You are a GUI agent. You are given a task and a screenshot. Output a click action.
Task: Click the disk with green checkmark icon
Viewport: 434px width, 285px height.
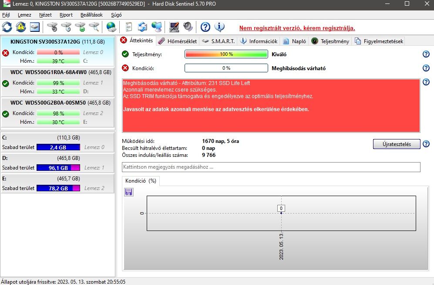point(80,27)
